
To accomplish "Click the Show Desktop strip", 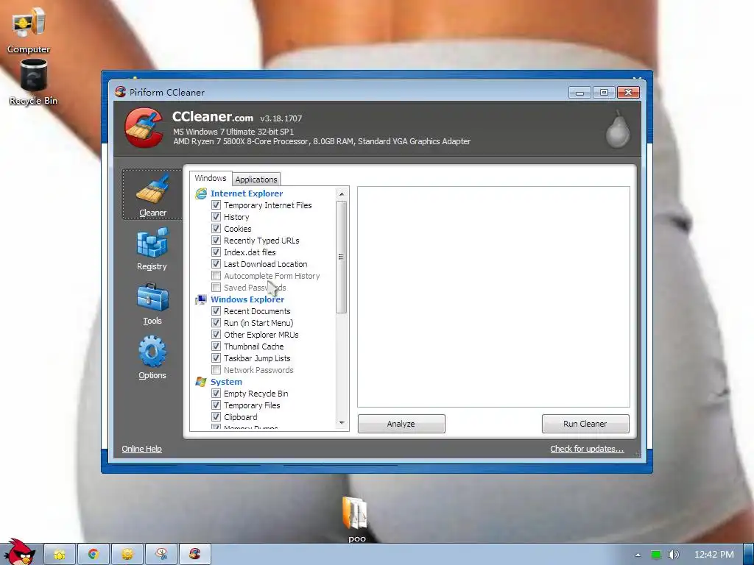I will [749, 555].
